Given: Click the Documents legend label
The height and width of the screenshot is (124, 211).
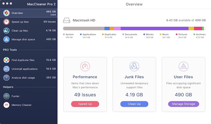Looking at the screenshot, I should tap(131, 34).
